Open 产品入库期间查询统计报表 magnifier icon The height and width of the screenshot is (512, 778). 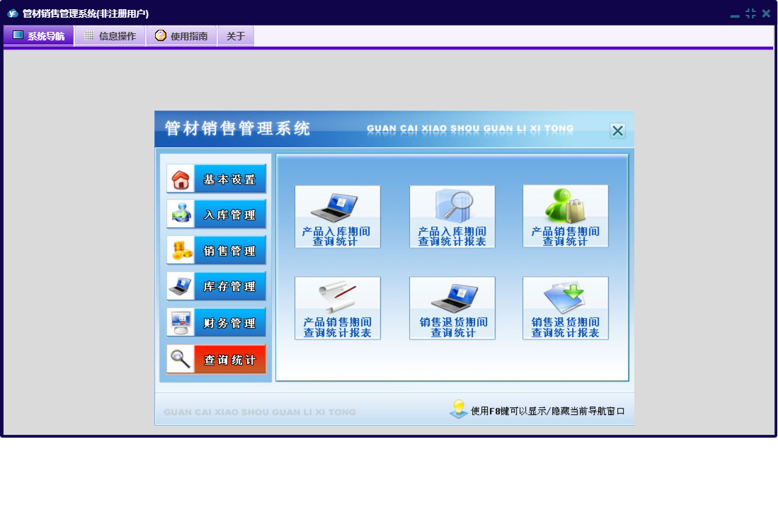point(452,205)
